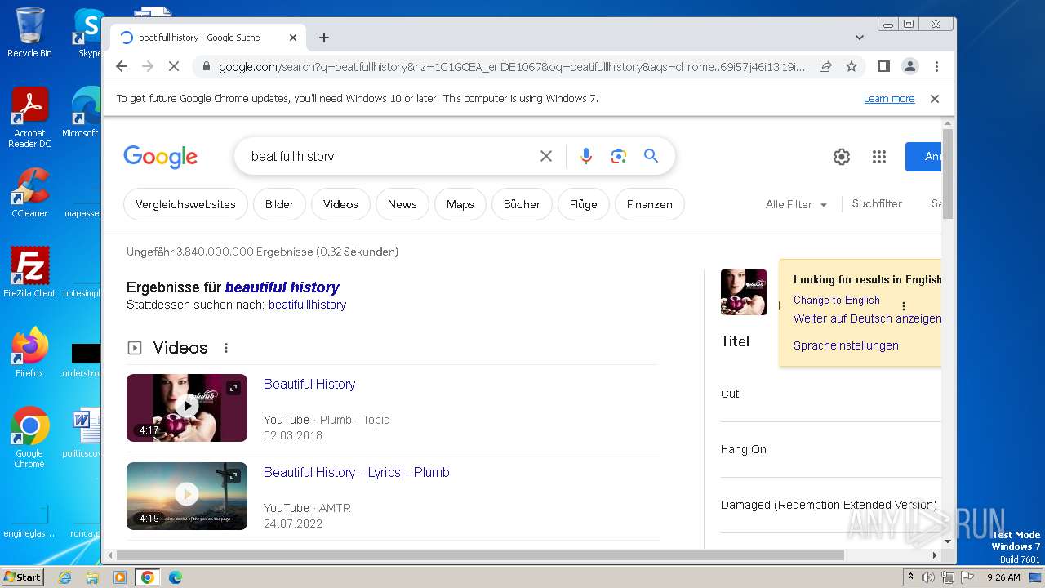
Task: Share this page icon in address bar
Action: click(x=825, y=66)
